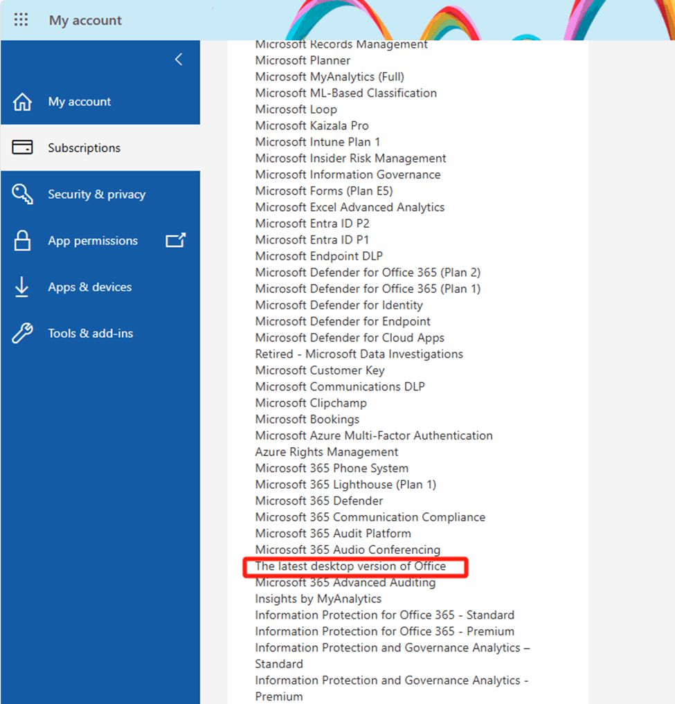Image resolution: width=675 pixels, height=704 pixels.
Task: Click 'Azure Rights Management' entry
Action: (327, 452)
